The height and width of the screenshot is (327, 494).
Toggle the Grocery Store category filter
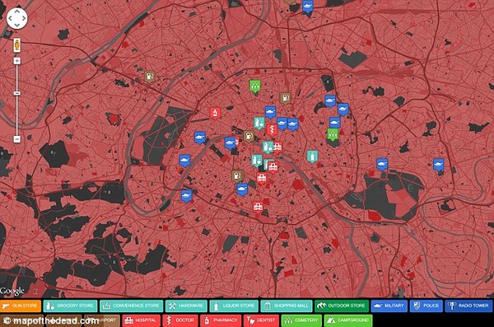[70, 306]
